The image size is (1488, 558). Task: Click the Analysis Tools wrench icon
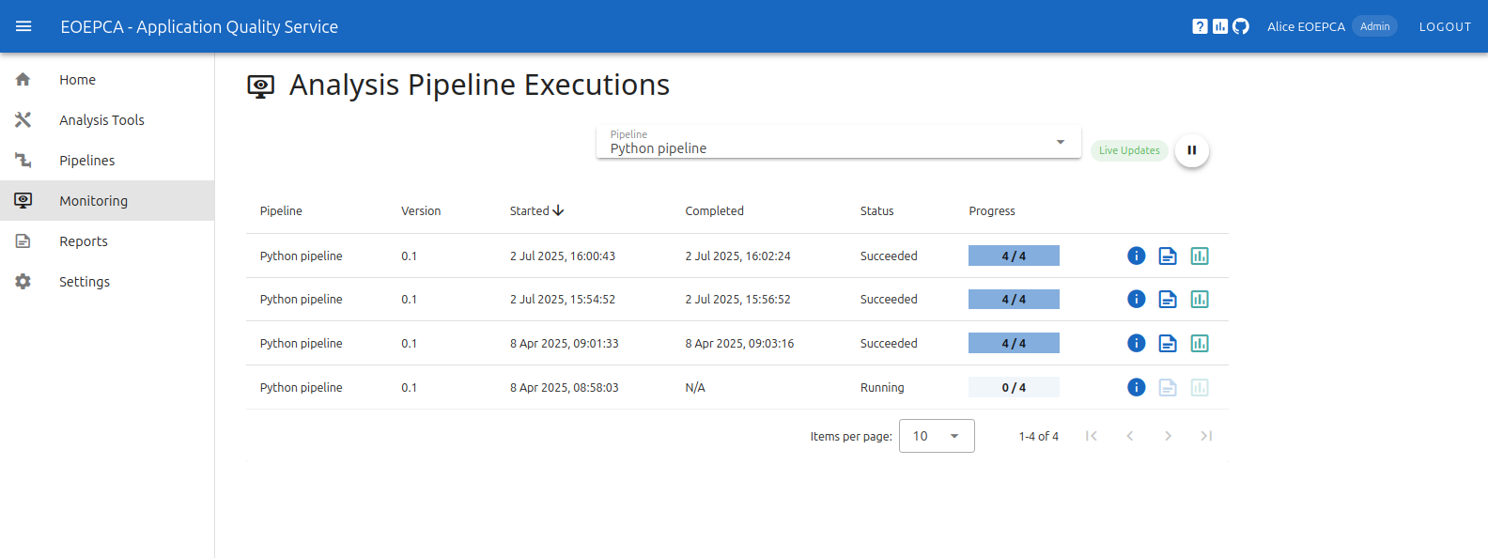[23, 120]
